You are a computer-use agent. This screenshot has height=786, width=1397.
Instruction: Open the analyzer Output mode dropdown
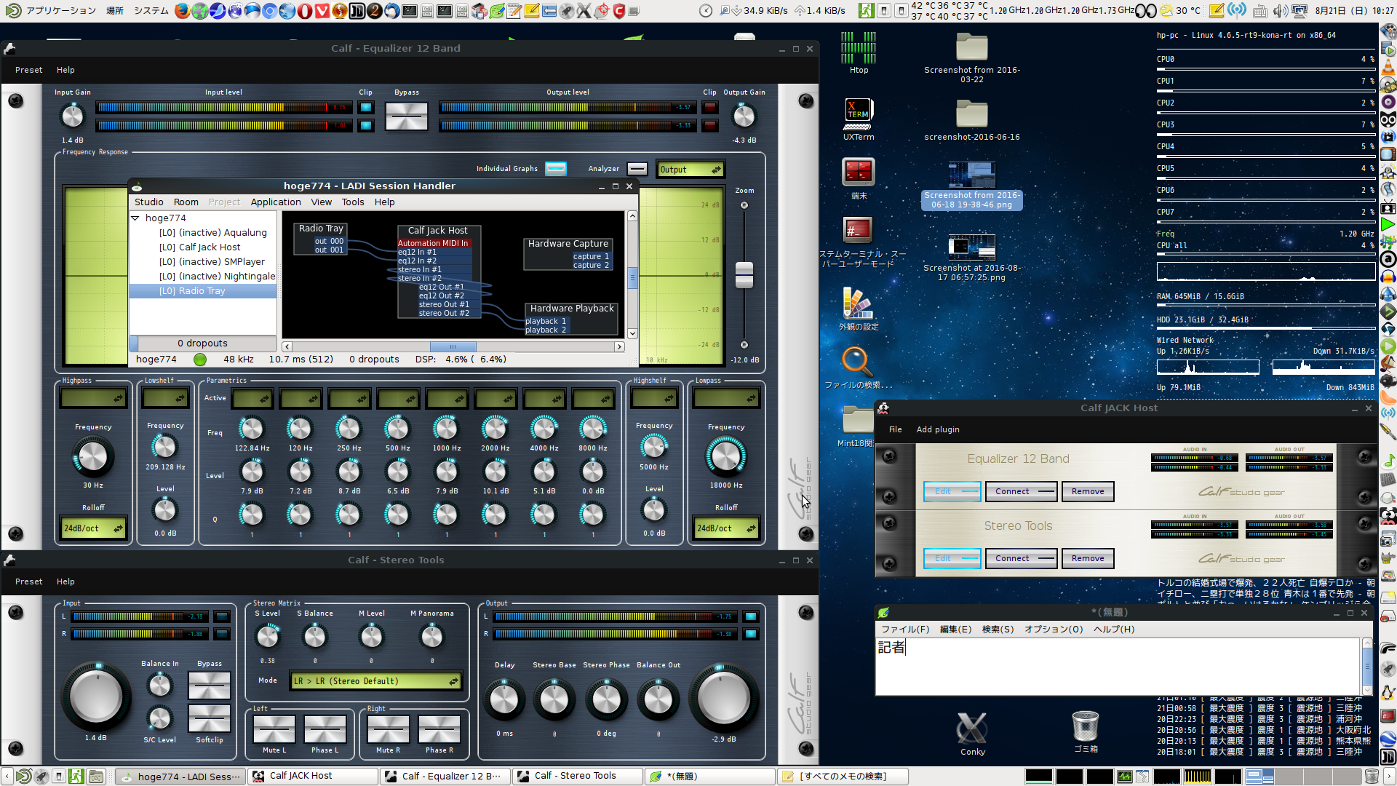pos(690,170)
